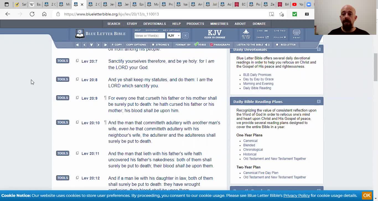Click the Share button
The image size is (378, 201).
262,37
